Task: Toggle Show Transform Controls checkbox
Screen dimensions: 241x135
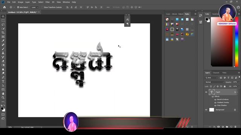Action: coord(43,7)
